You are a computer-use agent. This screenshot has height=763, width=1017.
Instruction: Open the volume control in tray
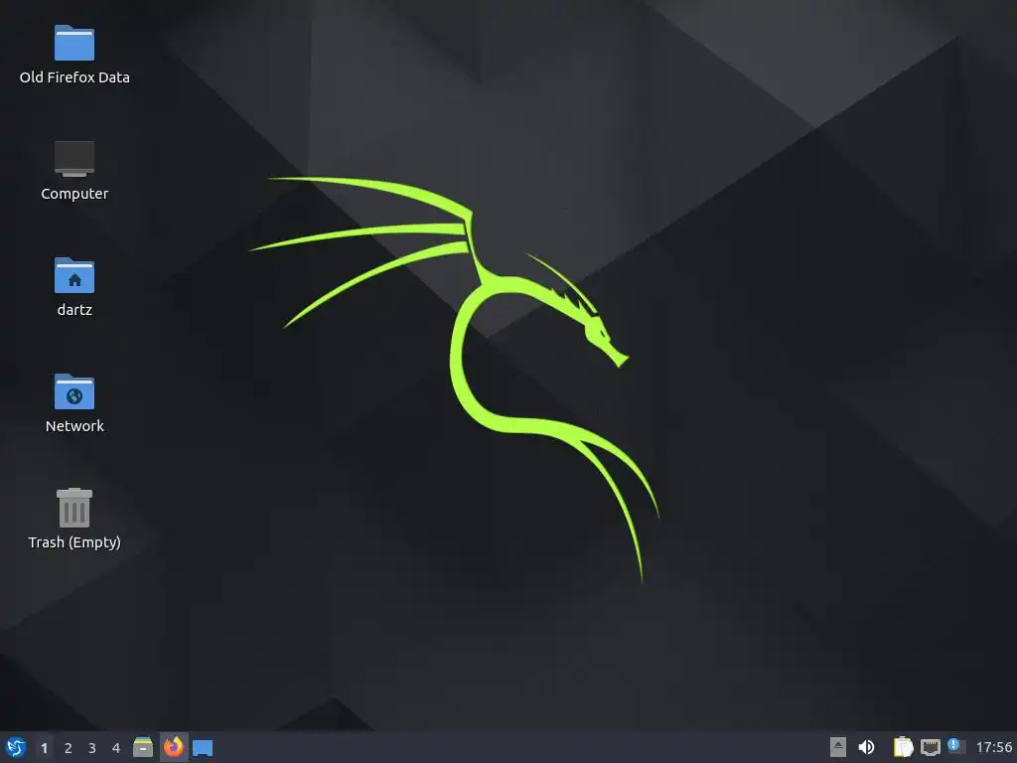[x=866, y=747]
